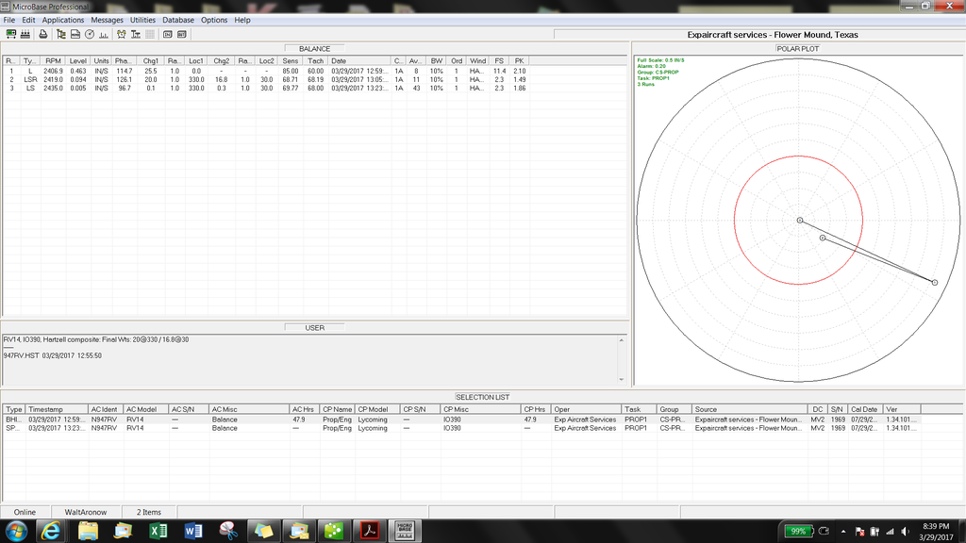
Task: Click the tree hierarchy toolbar icon
Action: coord(61,34)
